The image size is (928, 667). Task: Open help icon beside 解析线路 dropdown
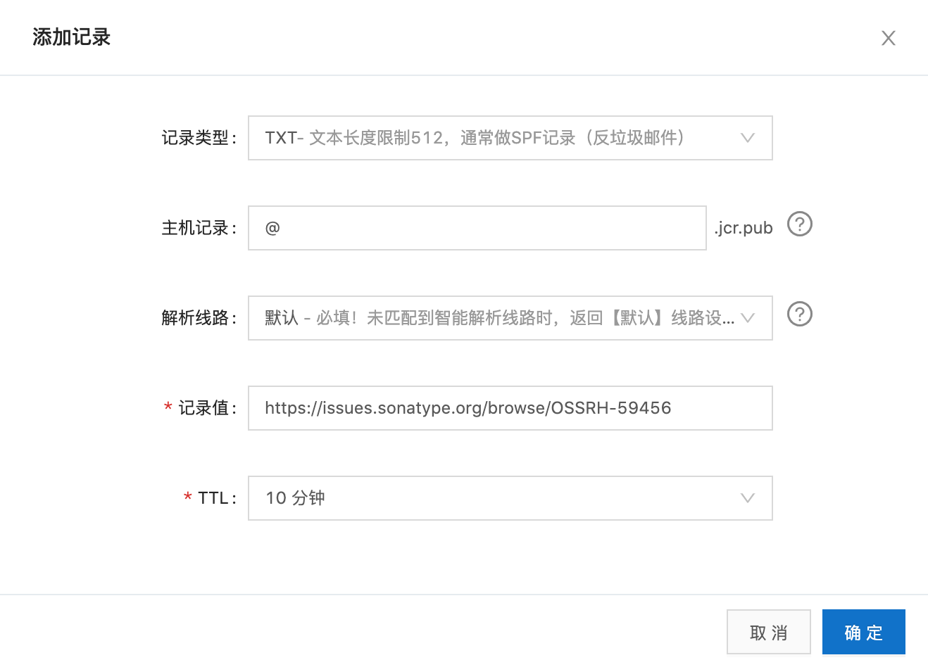tap(800, 314)
